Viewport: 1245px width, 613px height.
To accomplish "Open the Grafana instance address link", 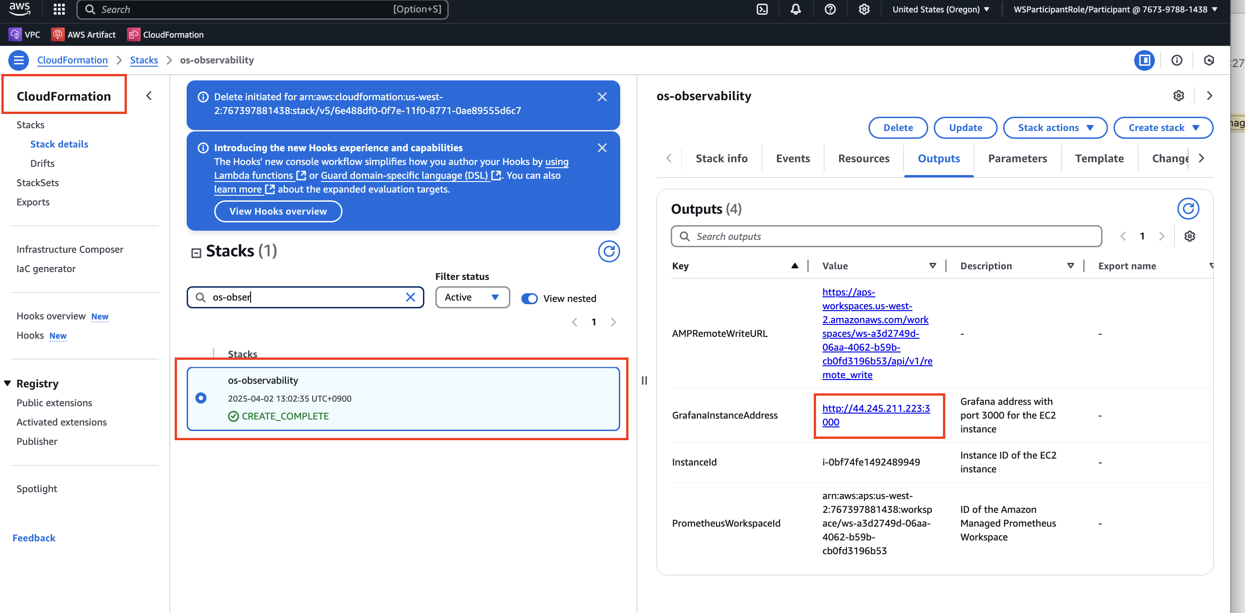I will click(875, 415).
